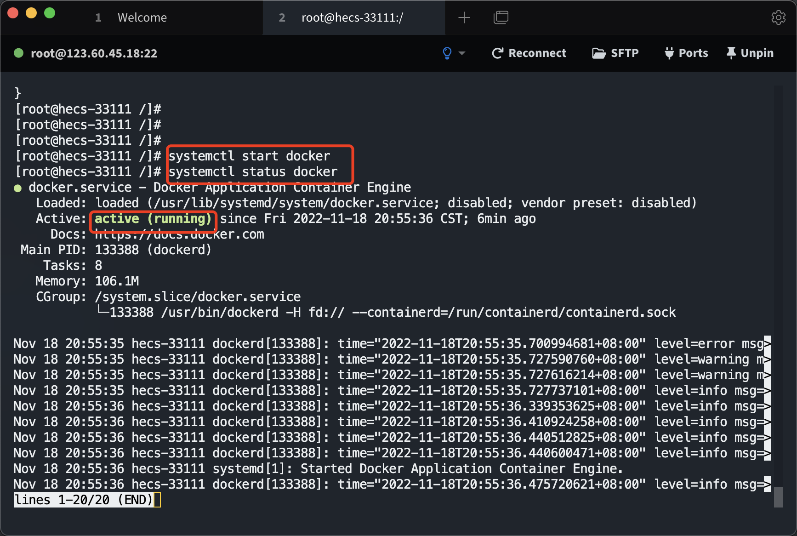Click the systemctl start docker command text

pos(249,156)
